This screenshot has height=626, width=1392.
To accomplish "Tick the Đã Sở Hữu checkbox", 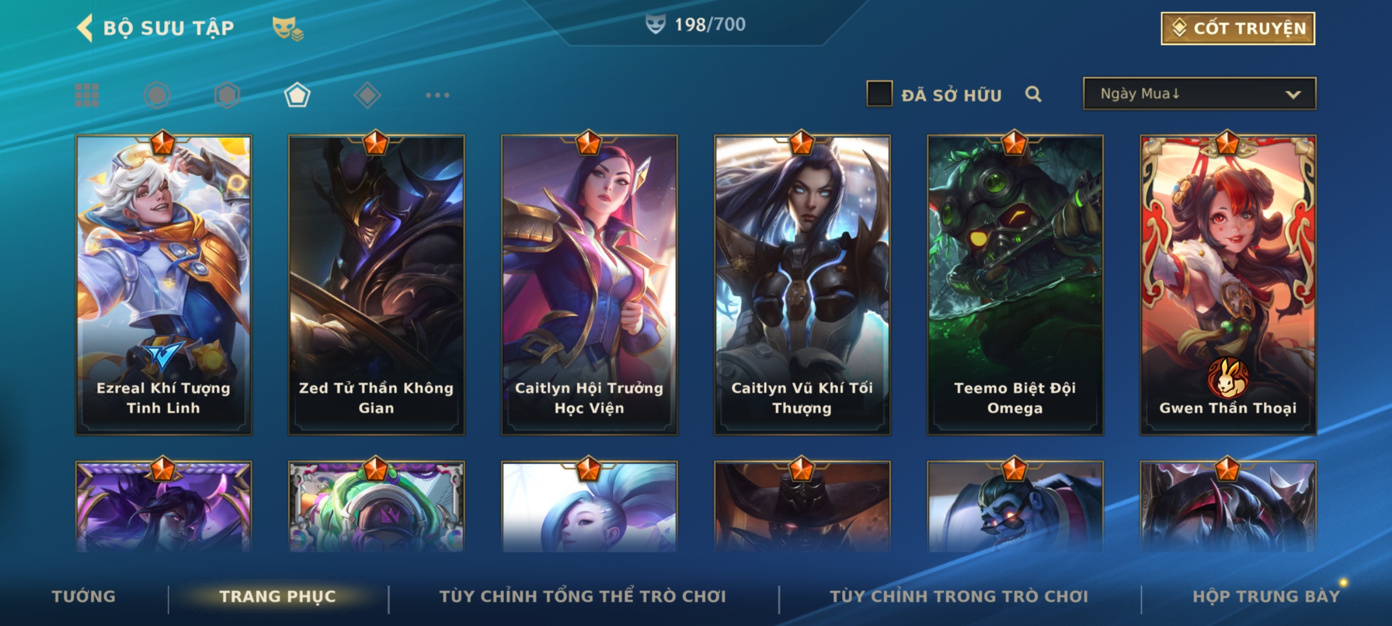I will [x=879, y=94].
